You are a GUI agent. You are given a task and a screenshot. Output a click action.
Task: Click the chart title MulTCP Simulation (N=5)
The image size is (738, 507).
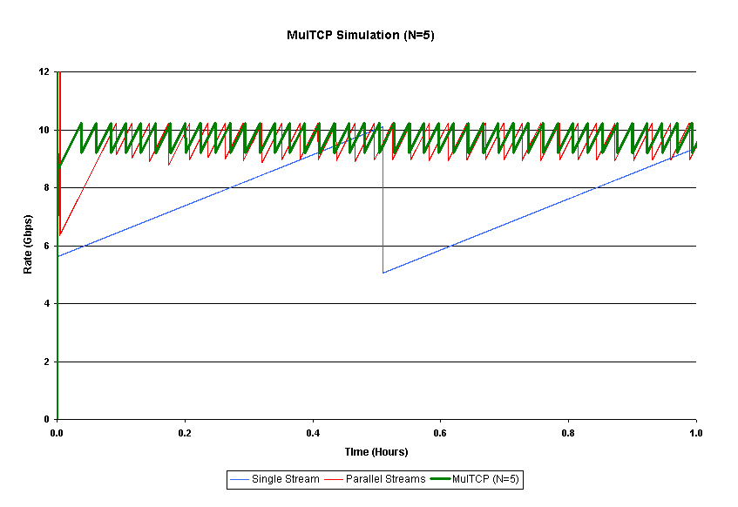(x=367, y=36)
